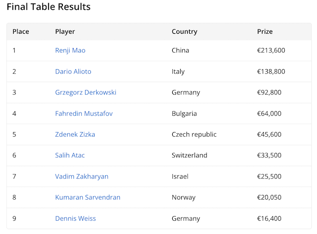
Task: Select the Fahredin Mustafov link
Action: 83,114
